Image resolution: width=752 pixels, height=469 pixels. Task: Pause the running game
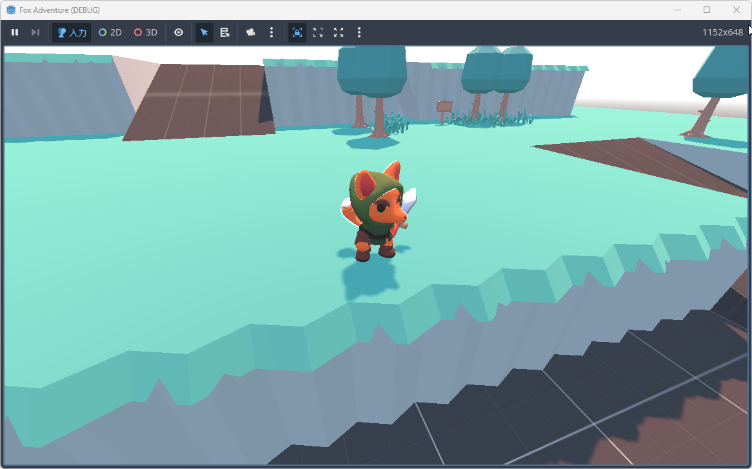[x=15, y=32]
